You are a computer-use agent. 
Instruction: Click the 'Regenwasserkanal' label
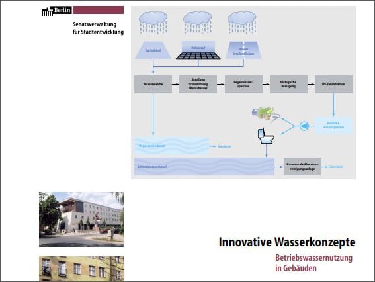pyautogui.click(x=152, y=146)
